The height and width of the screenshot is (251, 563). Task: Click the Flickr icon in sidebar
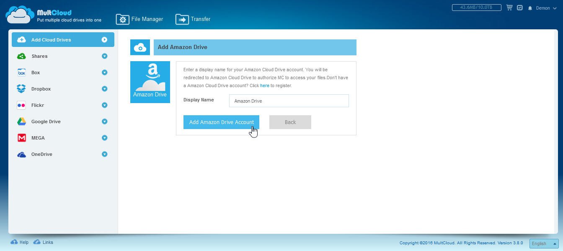click(x=21, y=105)
